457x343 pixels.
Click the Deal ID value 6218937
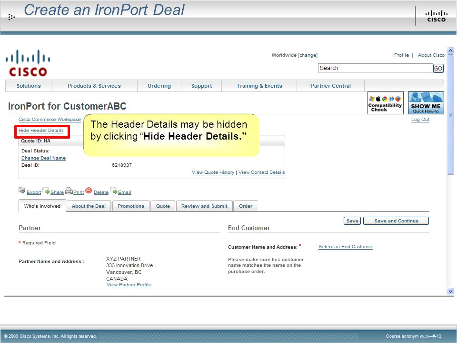pyautogui.click(x=122, y=165)
